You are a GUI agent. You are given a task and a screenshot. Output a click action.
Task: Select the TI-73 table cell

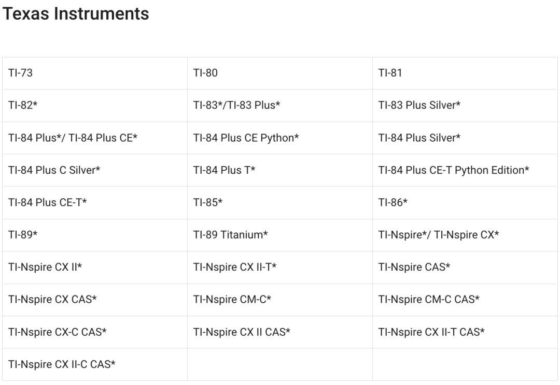(20, 73)
